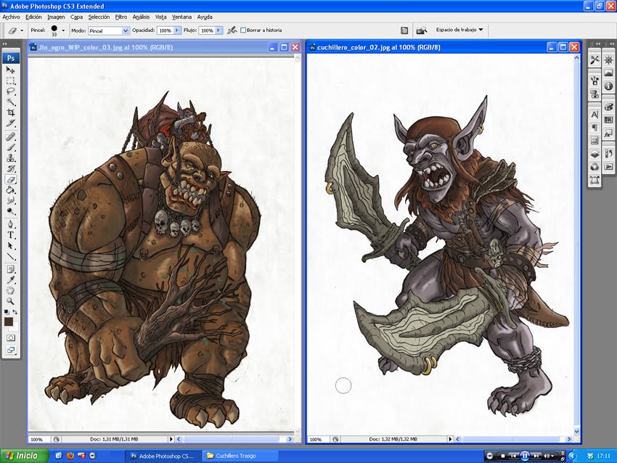Open the Filtro menu
This screenshot has height=463, width=617.
[x=120, y=17]
